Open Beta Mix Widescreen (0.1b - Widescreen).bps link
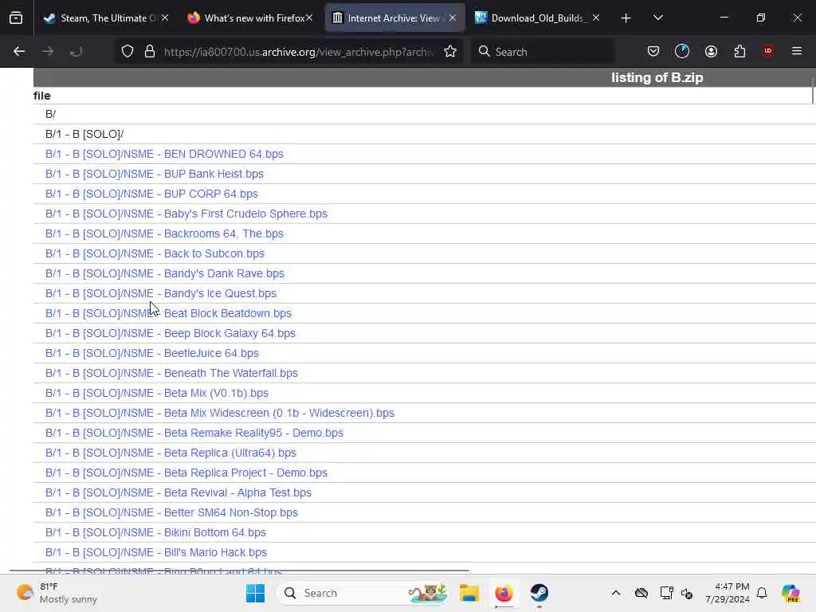The height and width of the screenshot is (612, 816). [x=220, y=414]
